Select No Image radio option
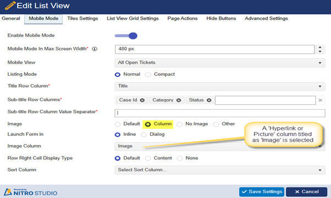The height and width of the screenshot is (198, 331). (x=180, y=125)
